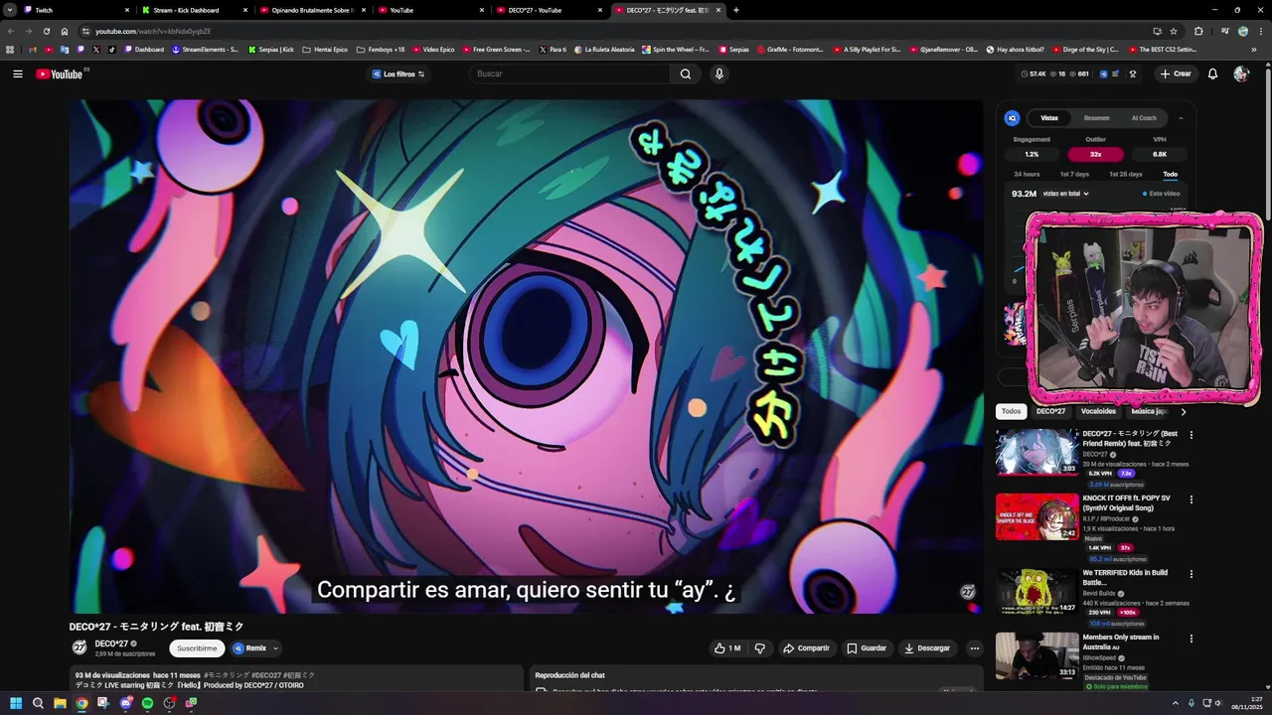Open more actions ellipsis under video
1272x715 pixels.
(x=975, y=648)
